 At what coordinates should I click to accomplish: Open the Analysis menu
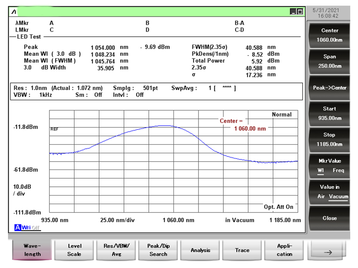[x=200, y=250]
